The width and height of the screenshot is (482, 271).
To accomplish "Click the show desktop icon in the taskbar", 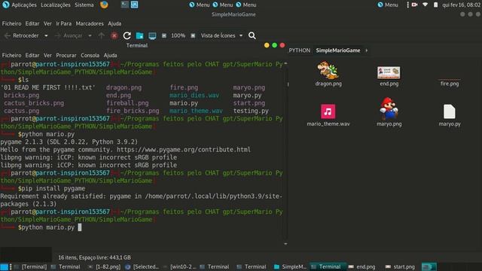I will [x=4, y=266].
